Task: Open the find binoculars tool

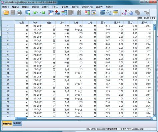Action: pos(79,13)
